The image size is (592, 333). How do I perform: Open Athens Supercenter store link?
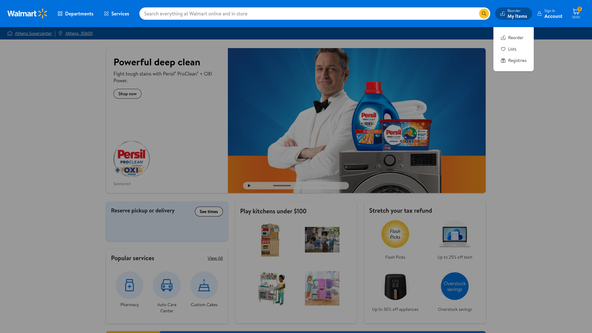(x=33, y=33)
